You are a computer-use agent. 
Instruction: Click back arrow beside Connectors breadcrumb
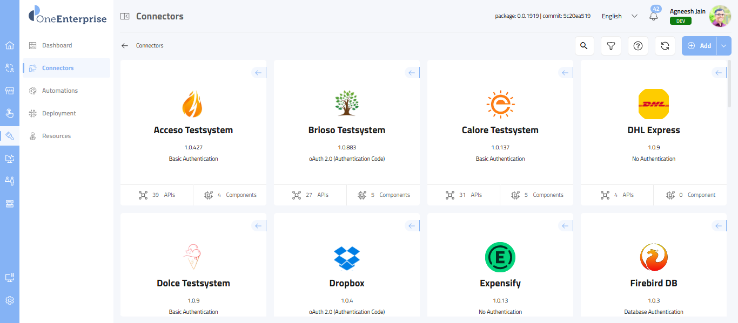pyautogui.click(x=125, y=46)
